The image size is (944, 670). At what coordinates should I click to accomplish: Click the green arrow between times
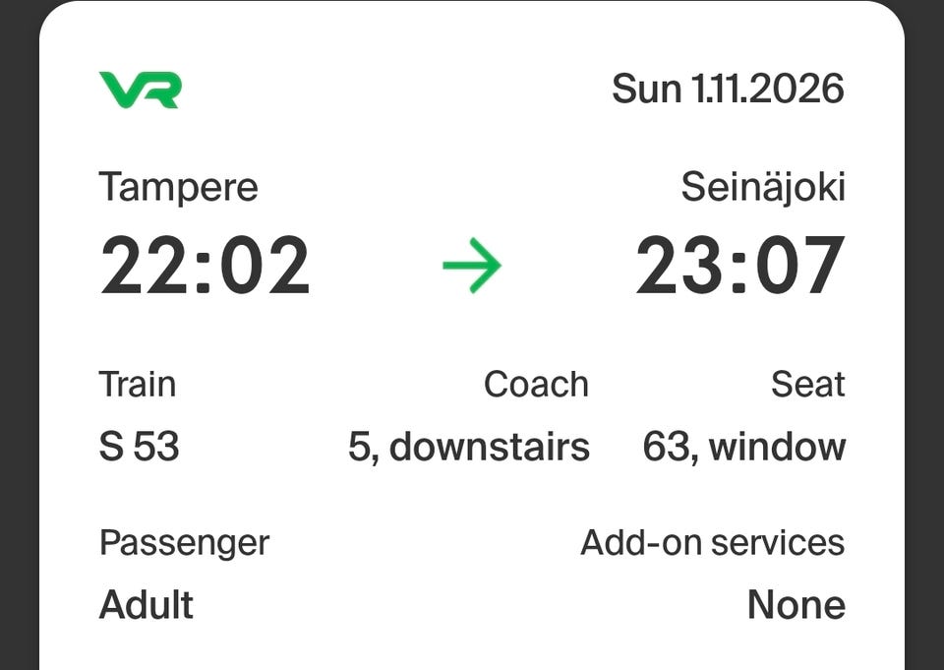click(x=471, y=265)
